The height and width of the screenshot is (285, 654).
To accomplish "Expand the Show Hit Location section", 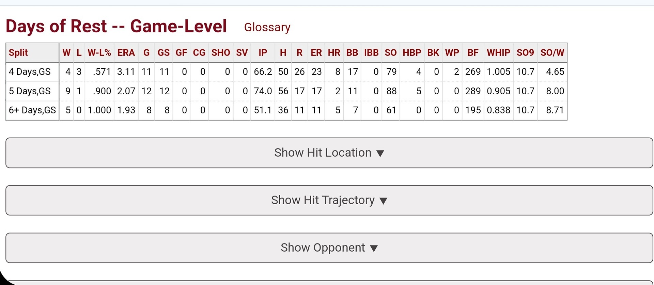I will pyautogui.click(x=329, y=153).
